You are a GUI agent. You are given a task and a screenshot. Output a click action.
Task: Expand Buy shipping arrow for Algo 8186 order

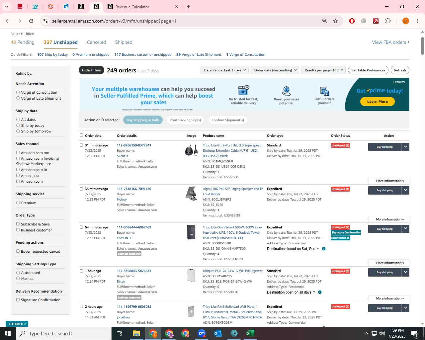405,190
